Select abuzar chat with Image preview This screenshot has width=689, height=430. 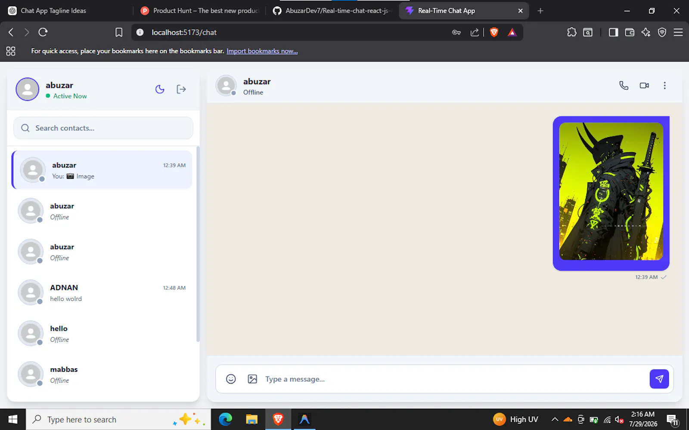pos(102,170)
